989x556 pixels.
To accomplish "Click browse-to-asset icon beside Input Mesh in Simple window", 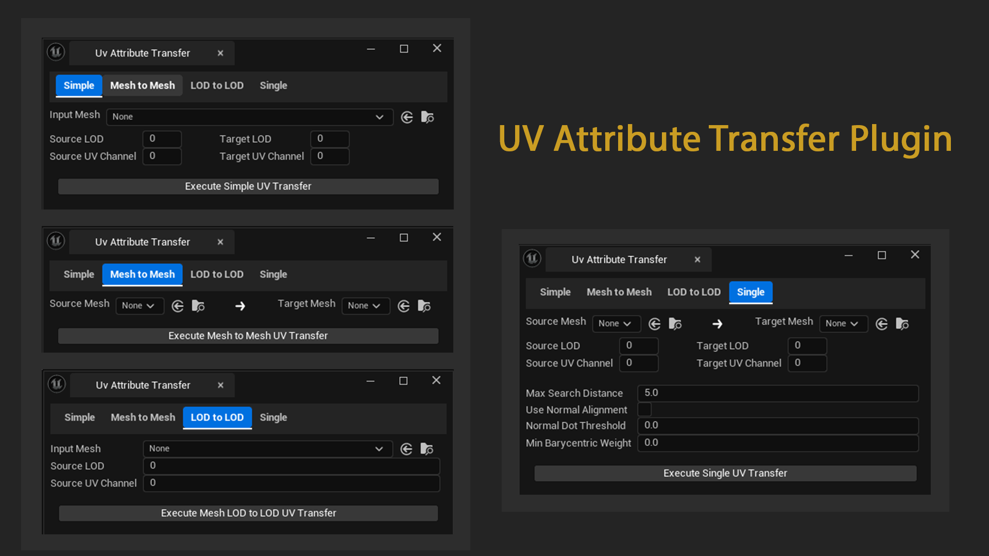I will click(x=428, y=117).
